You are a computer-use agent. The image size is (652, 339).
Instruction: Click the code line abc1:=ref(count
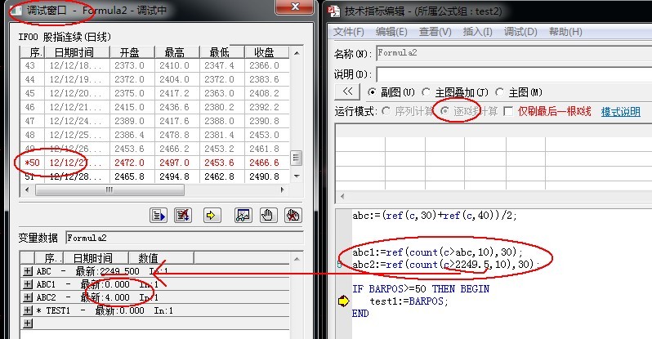click(437, 252)
